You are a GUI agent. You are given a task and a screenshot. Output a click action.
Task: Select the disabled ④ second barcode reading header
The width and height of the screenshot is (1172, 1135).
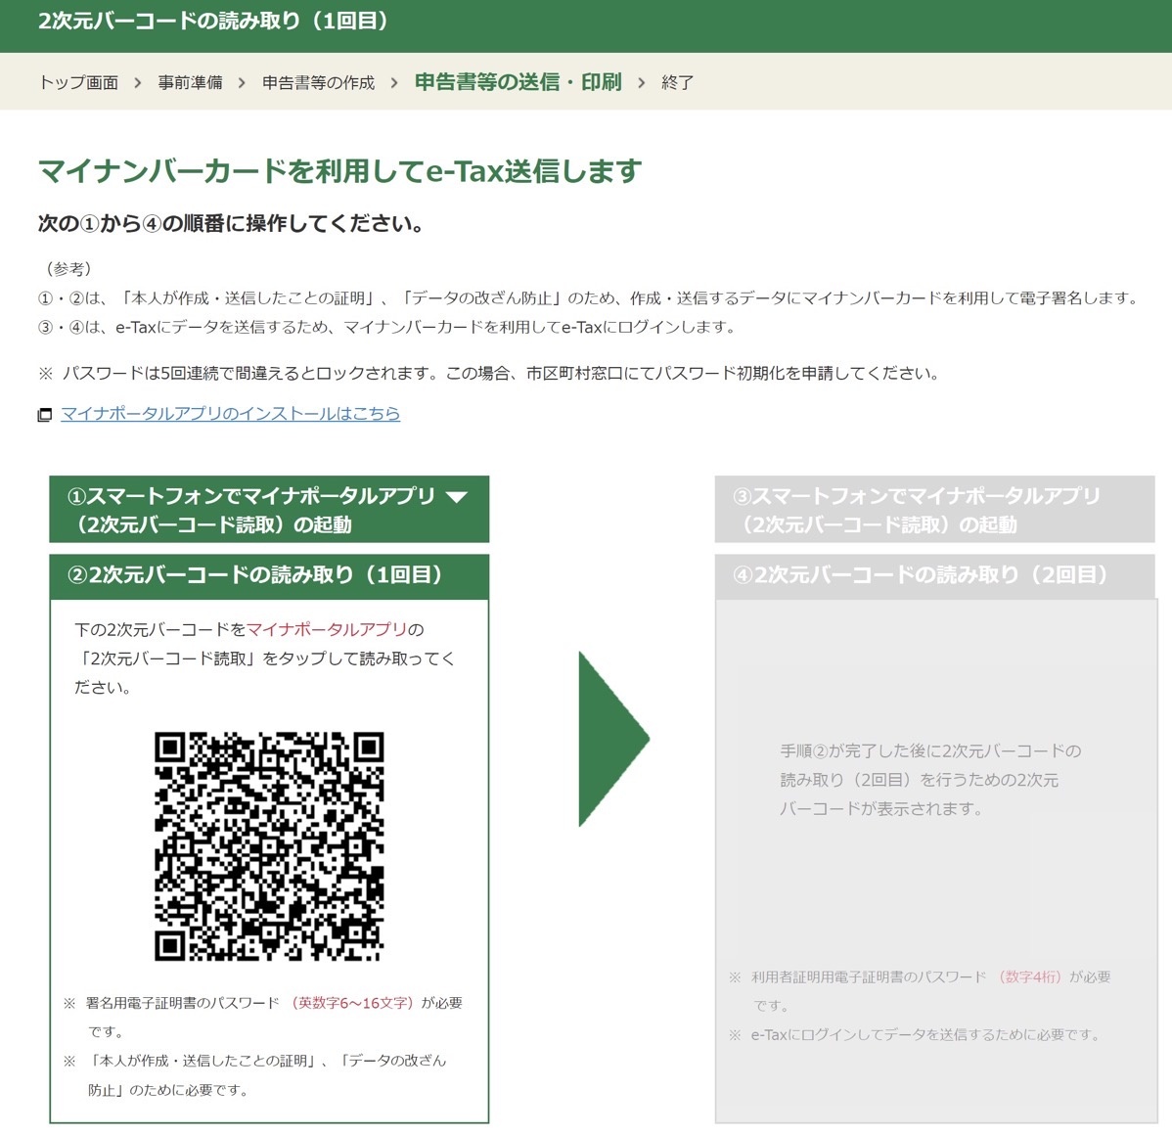pos(934,575)
